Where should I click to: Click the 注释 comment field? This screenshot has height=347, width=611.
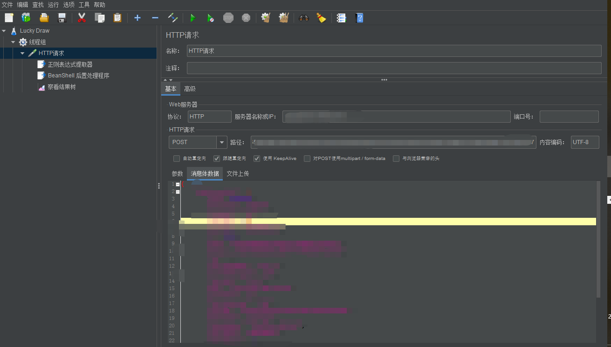click(394, 68)
